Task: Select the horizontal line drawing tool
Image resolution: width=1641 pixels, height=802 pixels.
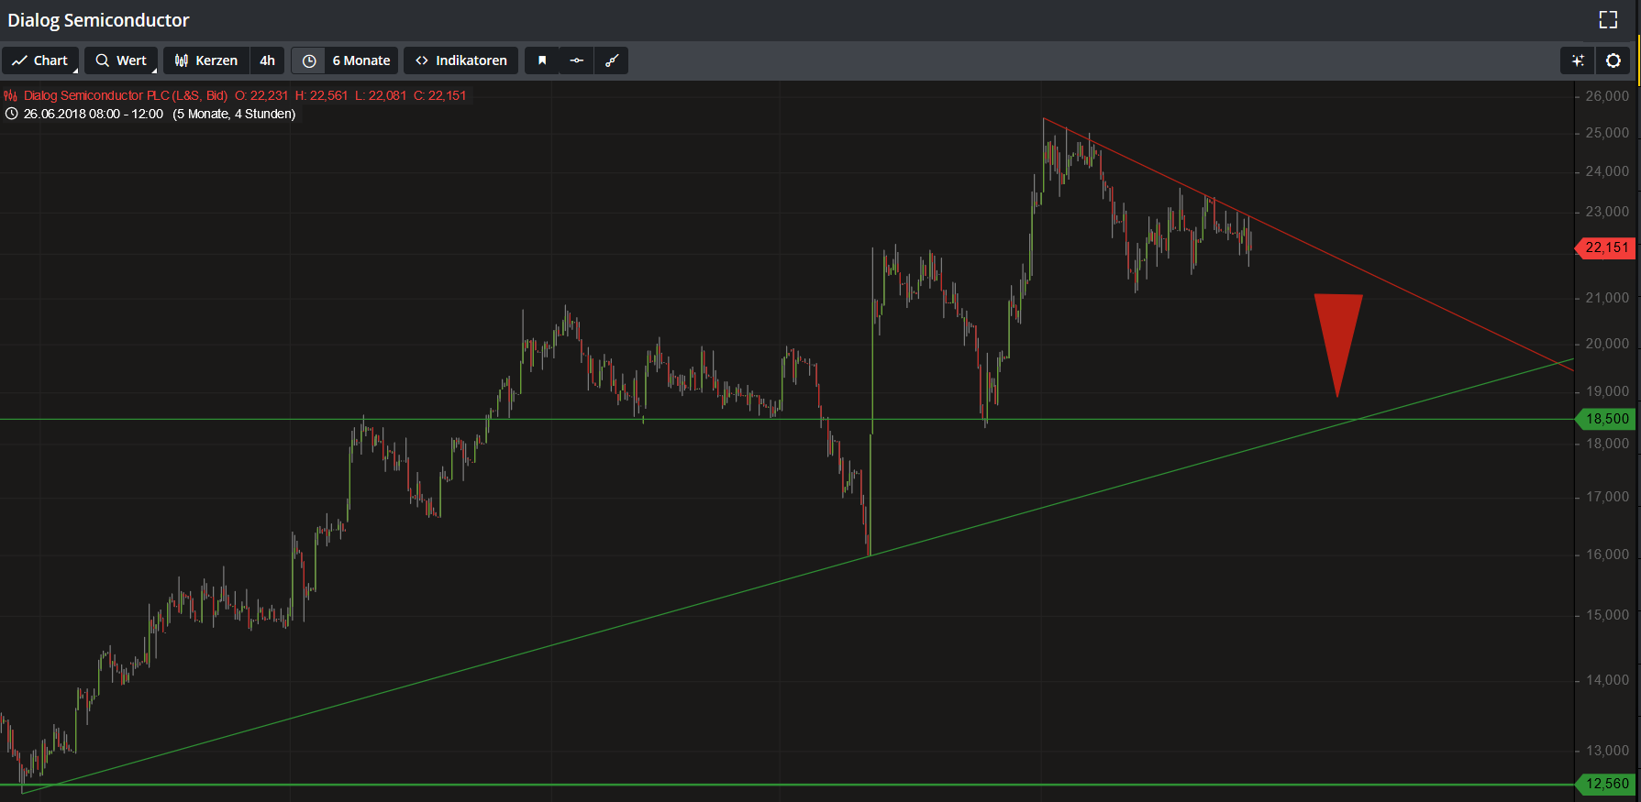Action: (576, 60)
